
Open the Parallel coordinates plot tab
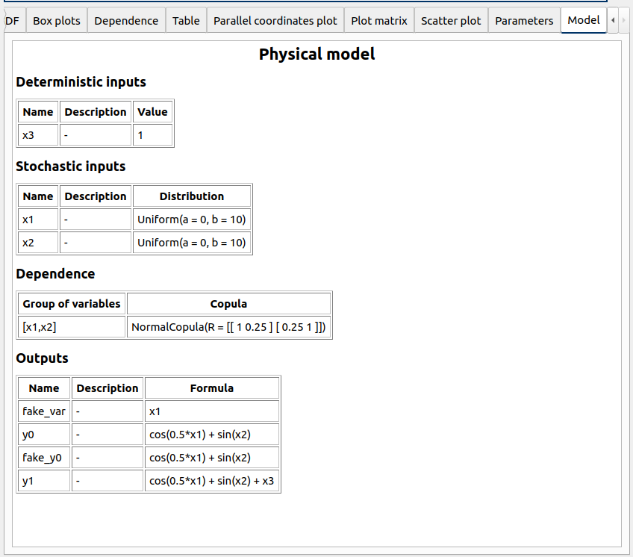point(275,20)
